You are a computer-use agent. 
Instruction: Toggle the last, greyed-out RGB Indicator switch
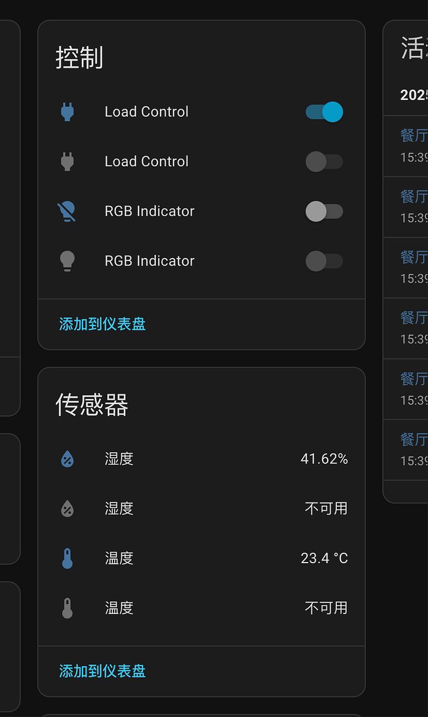[324, 261]
